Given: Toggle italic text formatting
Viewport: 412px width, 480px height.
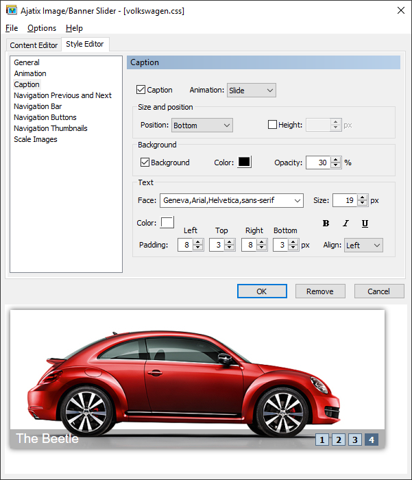Looking at the screenshot, I should (346, 223).
